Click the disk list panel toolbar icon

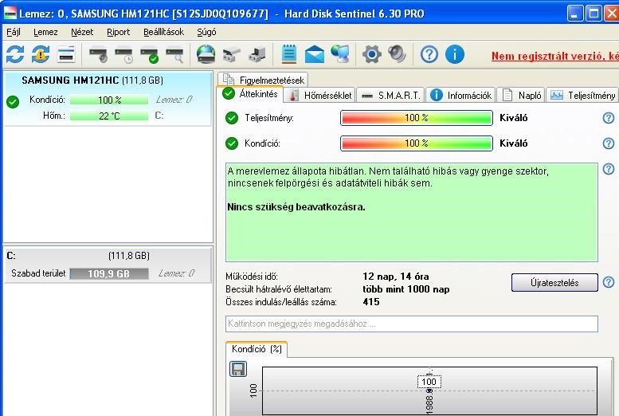click(66, 54)
